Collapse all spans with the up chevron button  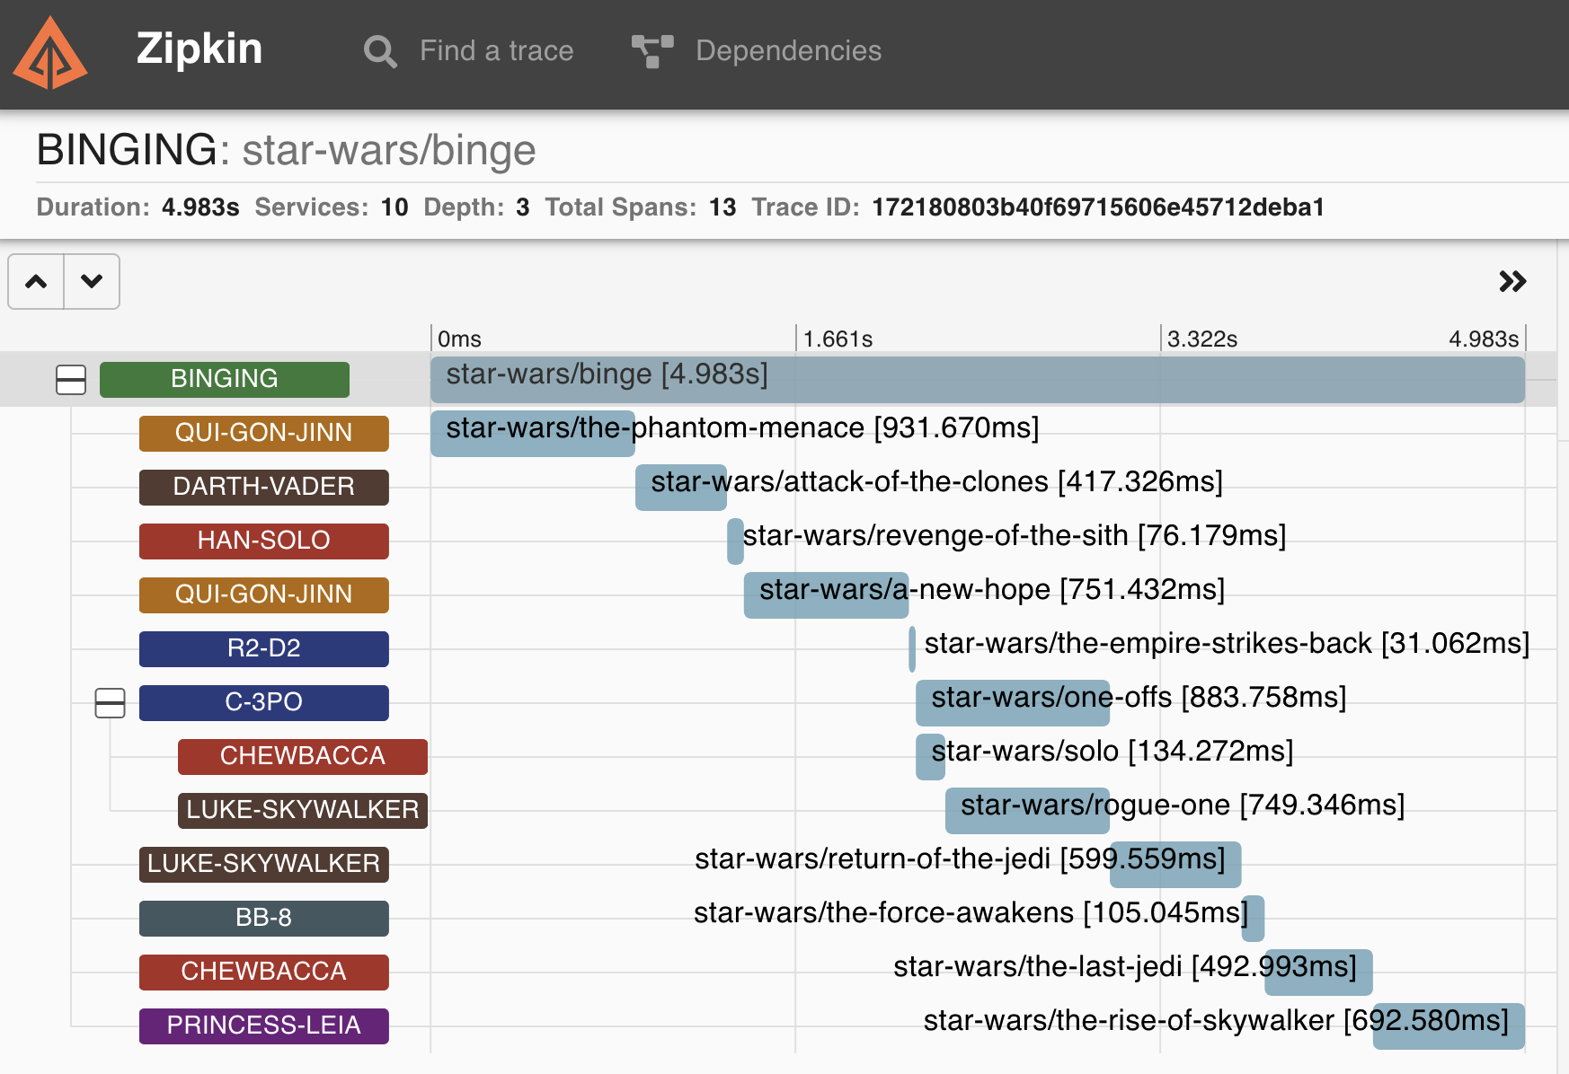coord(36,282)
